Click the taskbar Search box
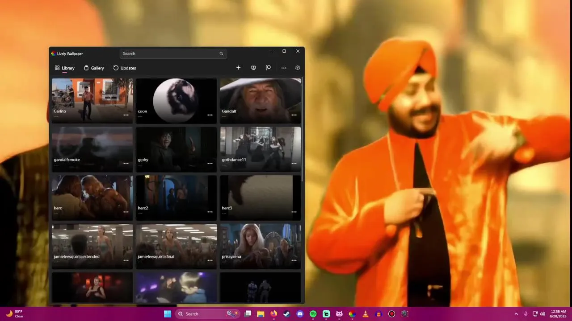The width and height of the screenshot is (572, 321). 207,314
